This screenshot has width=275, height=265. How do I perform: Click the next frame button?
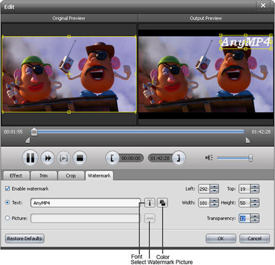pos(64,158)
